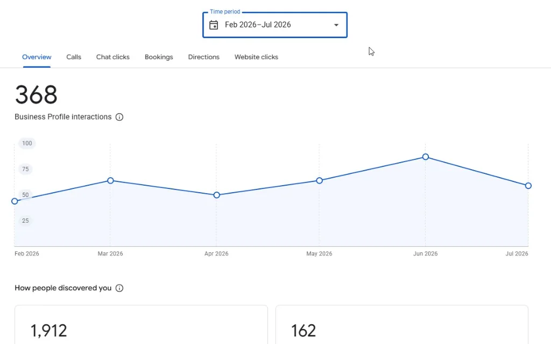Click the 162 discovery card value
This screenshot has width=551, height=344.
click(x=303, y=331)
